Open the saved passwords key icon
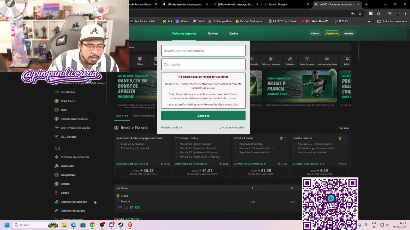 tap(353, 13)
